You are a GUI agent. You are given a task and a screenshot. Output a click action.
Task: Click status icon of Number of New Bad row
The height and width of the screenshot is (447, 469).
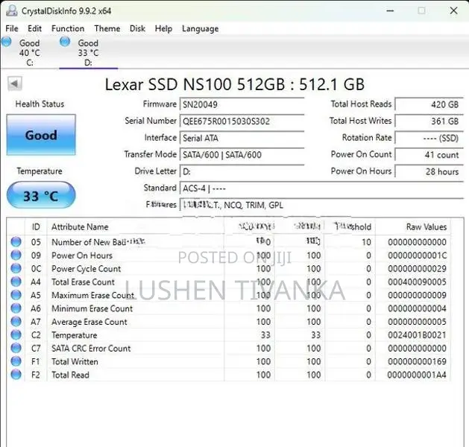16,241
